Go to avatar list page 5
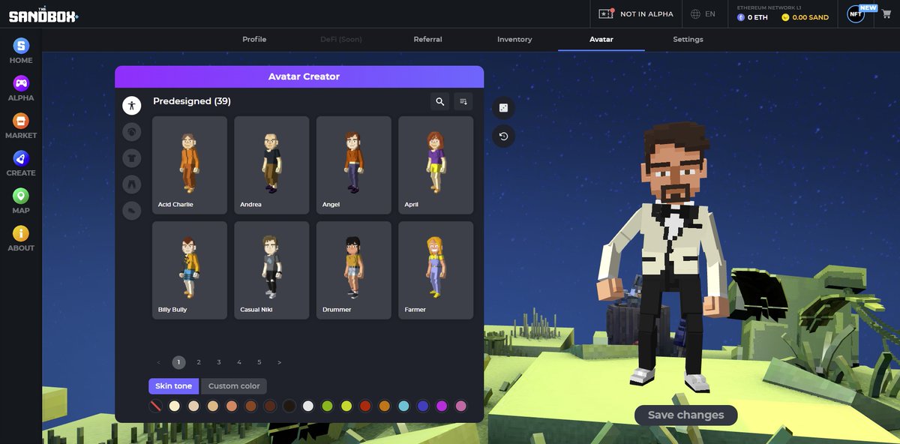 [x=259, y=362]
